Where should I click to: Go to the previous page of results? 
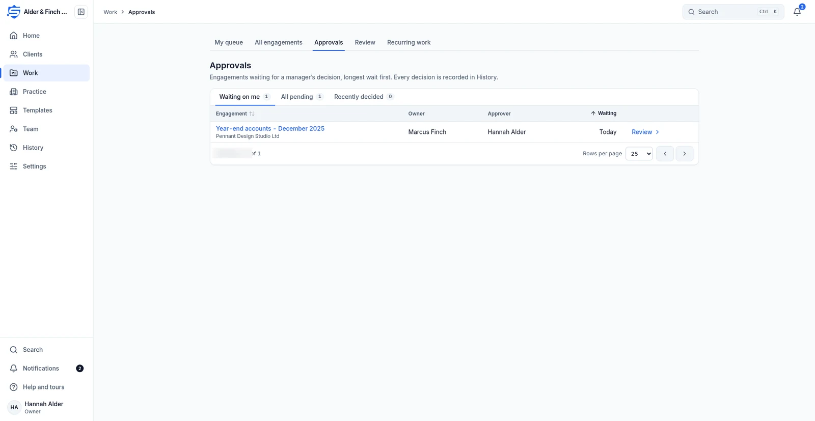coord(665,154)
